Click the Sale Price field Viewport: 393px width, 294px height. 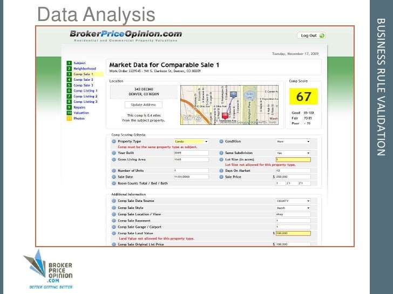point(293,177)
